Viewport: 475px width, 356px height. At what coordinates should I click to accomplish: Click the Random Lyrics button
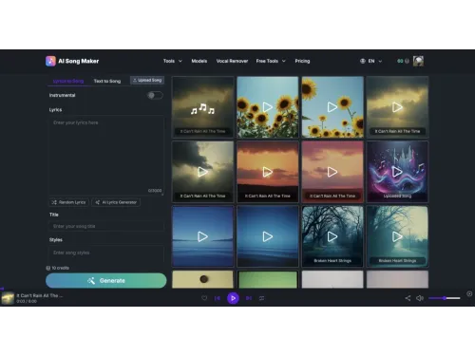[x=69, y=202]
